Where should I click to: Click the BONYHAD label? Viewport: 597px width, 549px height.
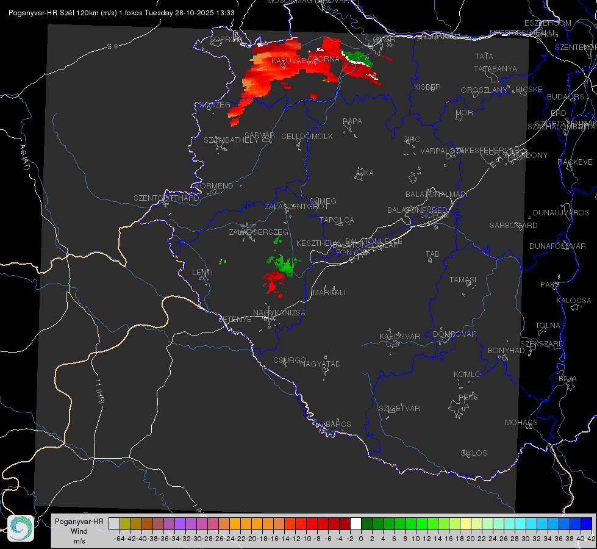click(x=506, y=351)
